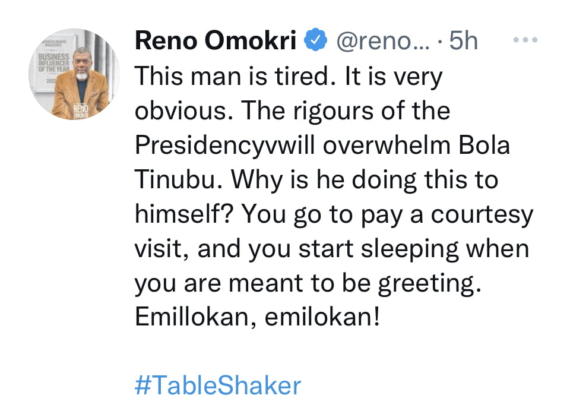
Task: Open the #TableShaker hashtag
Action: click(218, 385)
